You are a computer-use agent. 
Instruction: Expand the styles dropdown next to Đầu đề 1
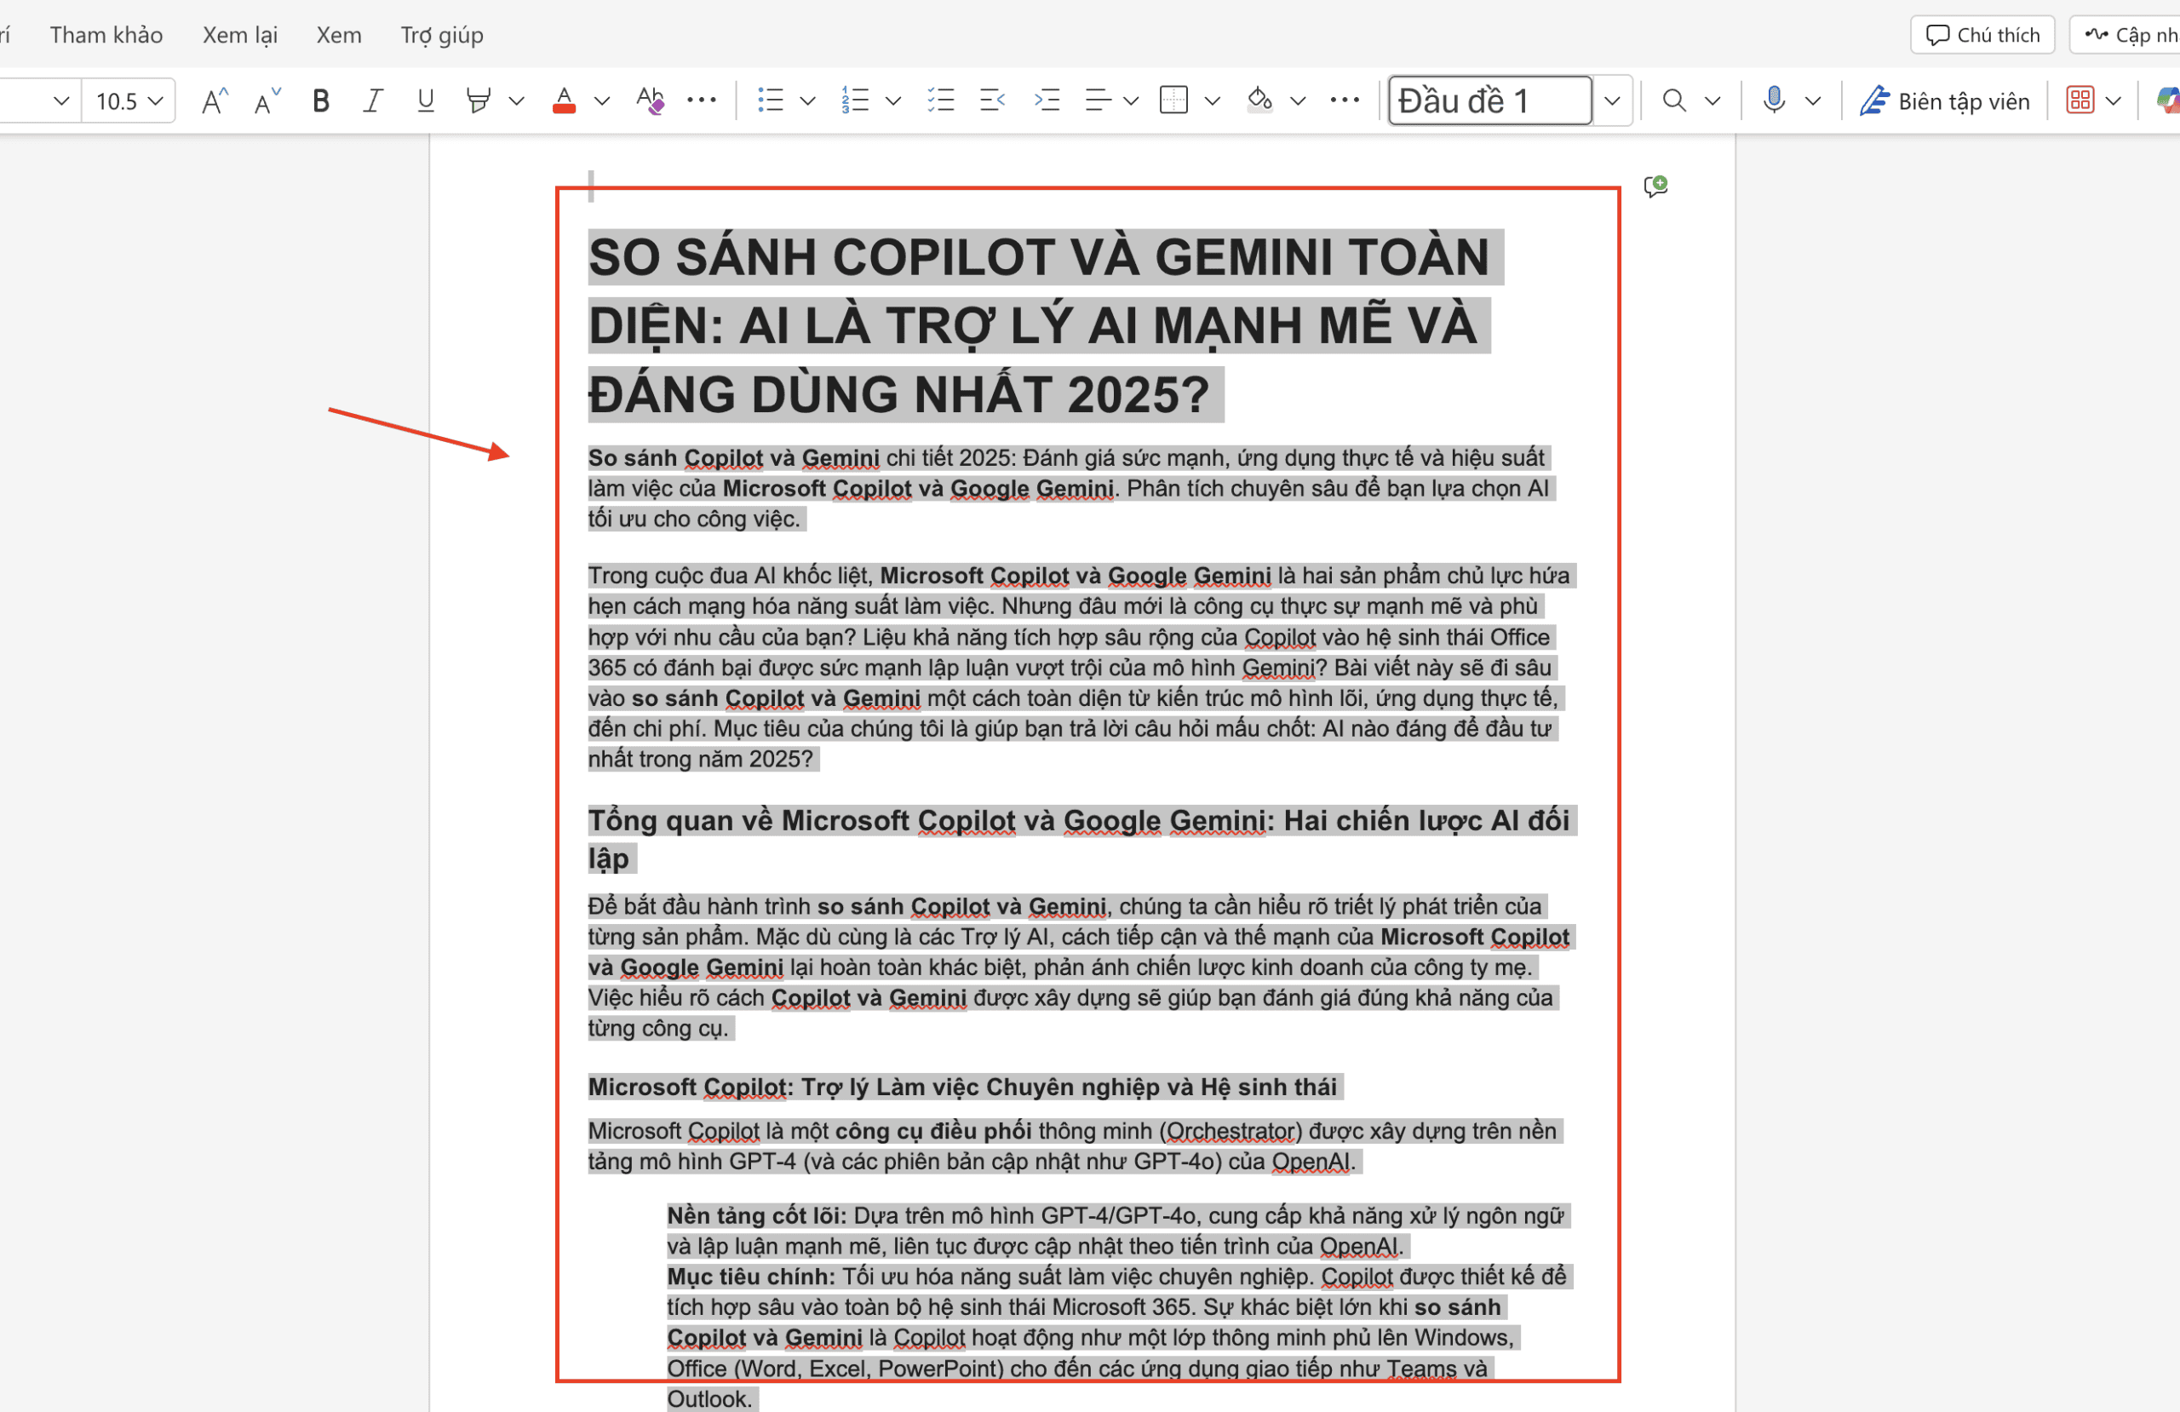pos(1613,100)
